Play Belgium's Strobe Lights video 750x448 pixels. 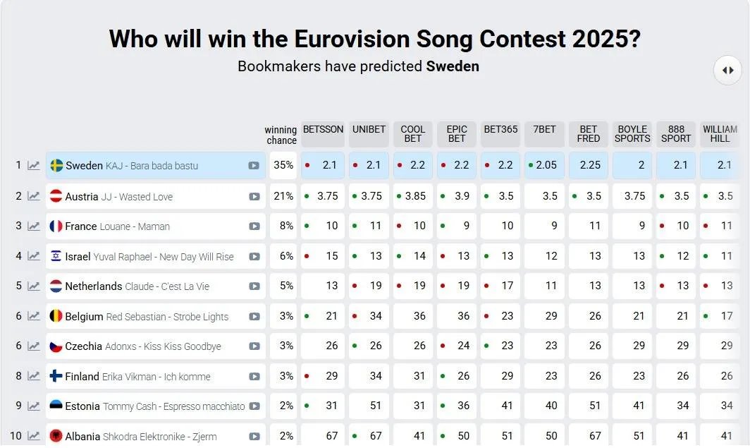pos(254,316)
